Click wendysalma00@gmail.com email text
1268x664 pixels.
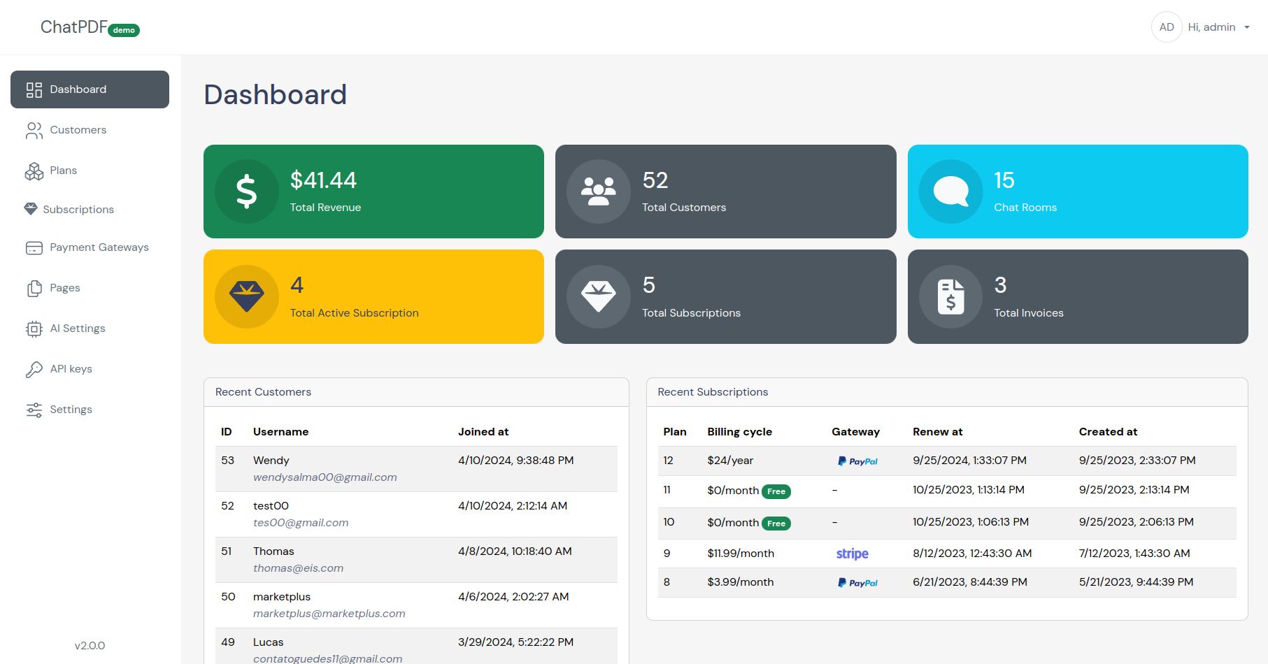325,477
